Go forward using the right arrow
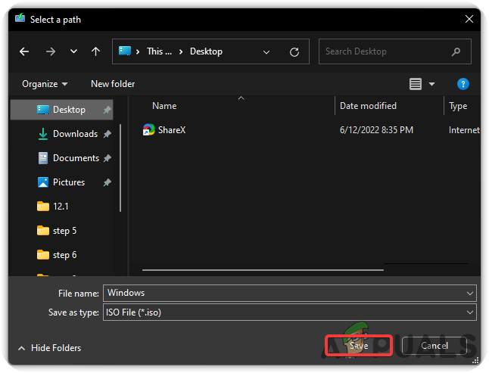Viewport: 489px width, 373px height. pyautogui.click(x=50, y=51)
